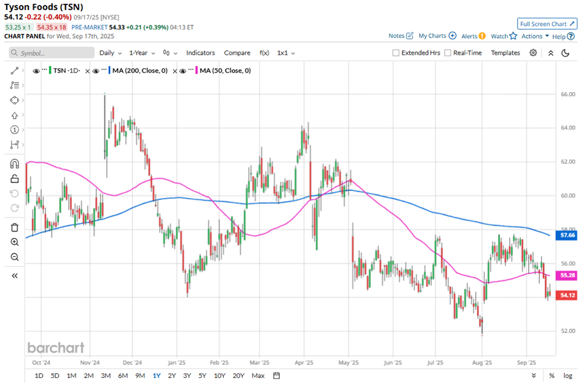This screenshot has height=384, width=578.
Task: Open MA 200 options ellipsis
Action: click(x=105, y=69)
